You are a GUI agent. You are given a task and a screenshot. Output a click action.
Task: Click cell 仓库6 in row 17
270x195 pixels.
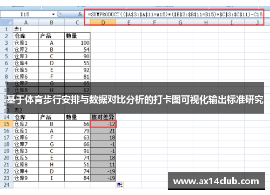26,137
